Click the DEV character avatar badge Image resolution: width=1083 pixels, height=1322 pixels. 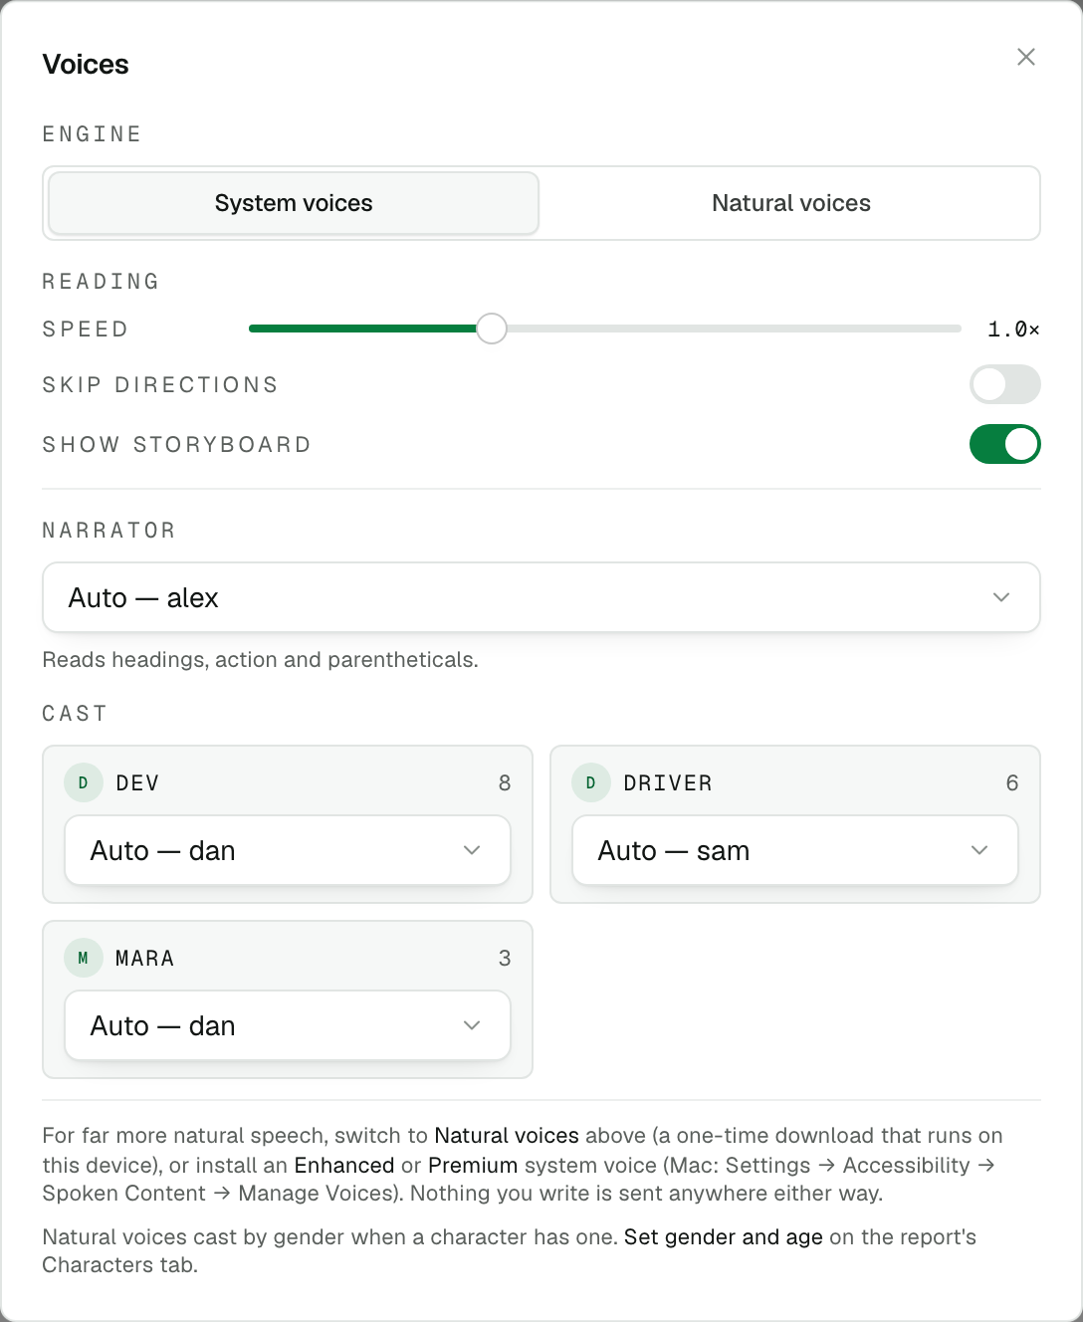(x=84, y=782)
